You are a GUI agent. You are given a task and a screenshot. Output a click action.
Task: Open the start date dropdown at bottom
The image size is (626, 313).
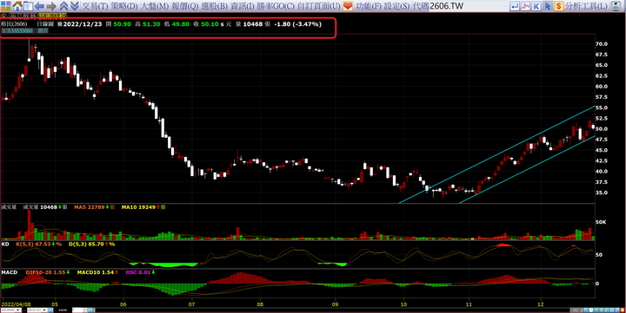[10, 310]
